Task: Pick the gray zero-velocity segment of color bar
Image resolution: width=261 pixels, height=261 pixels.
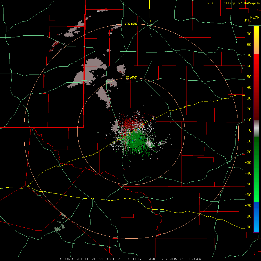Action: click(256, 128)
